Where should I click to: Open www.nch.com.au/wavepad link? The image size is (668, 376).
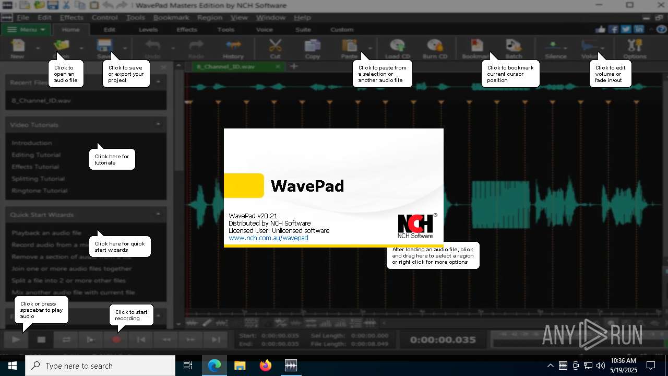(268, 238)
